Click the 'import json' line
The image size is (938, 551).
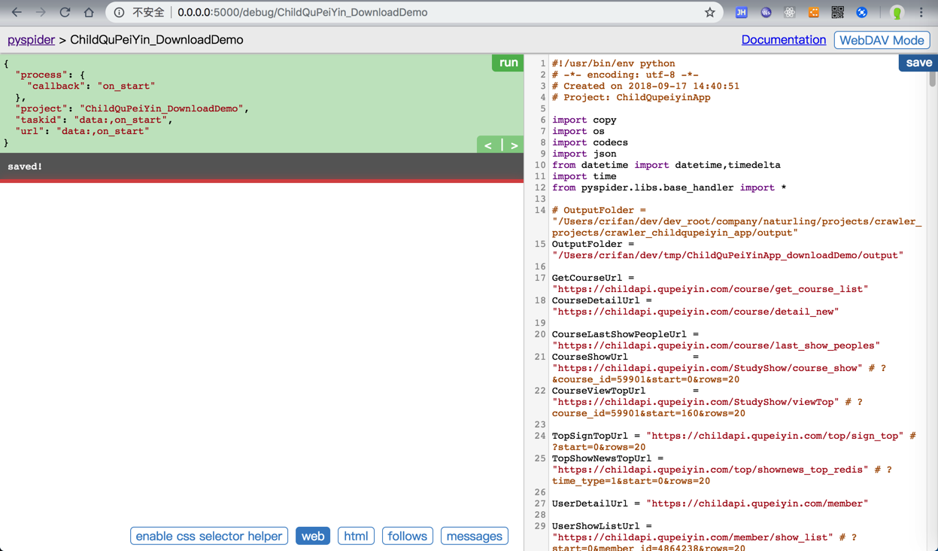(x=584, y=154)
